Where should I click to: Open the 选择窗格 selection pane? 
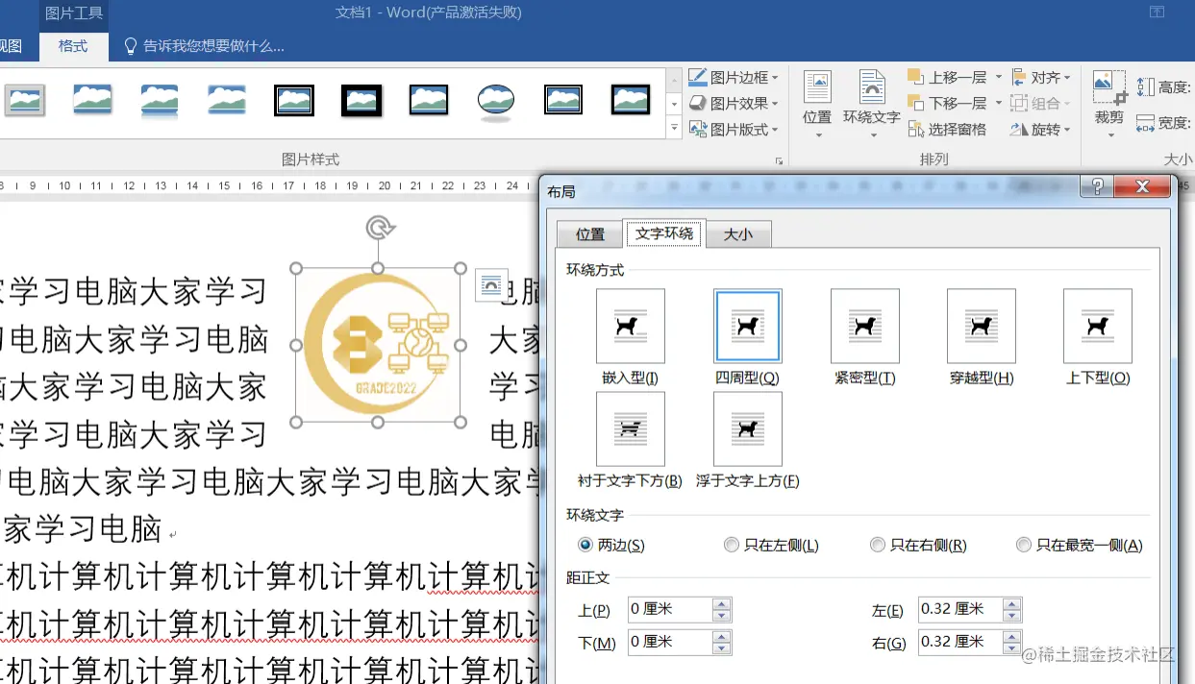point(947,129)
